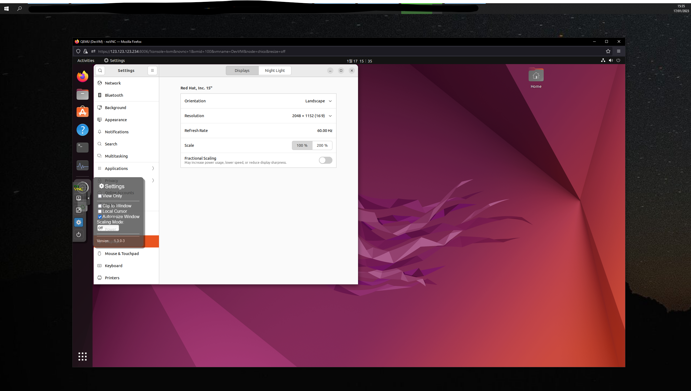Open the Files app in the dock
The width and height of the screenshot is (691, 391).
[83, 94]
